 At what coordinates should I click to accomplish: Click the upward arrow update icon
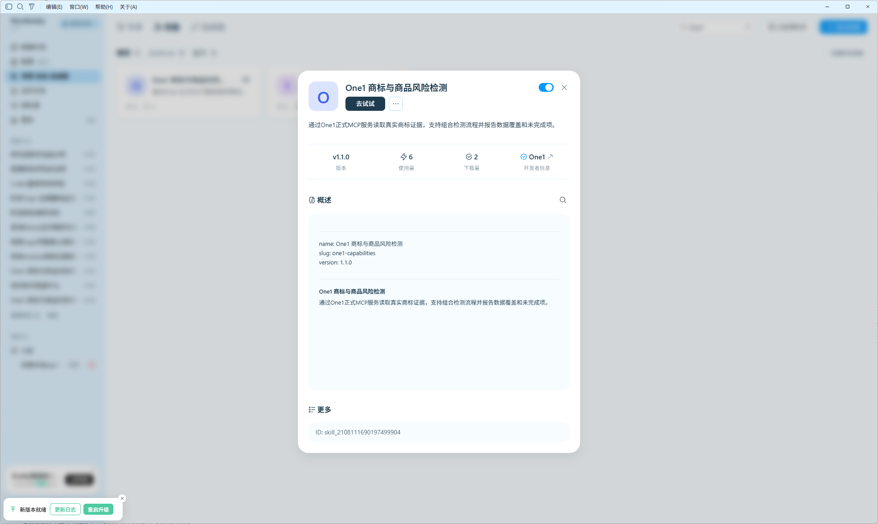click(x=13, y=509)
